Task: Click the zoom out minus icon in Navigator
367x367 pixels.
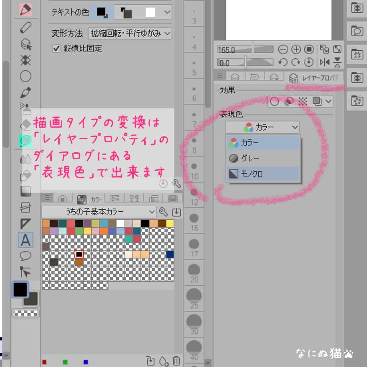Action: tap(283, 49)
